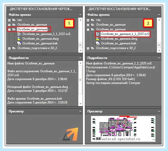Click 'Дата сохранения: 3 декабря 2014 г. 3:10:18'

tap(37, 102)
